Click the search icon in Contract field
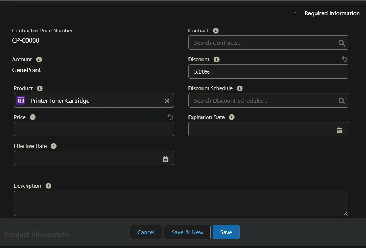Image resolution: width=366 pixels, height=248 pixels. coord(341,43)
